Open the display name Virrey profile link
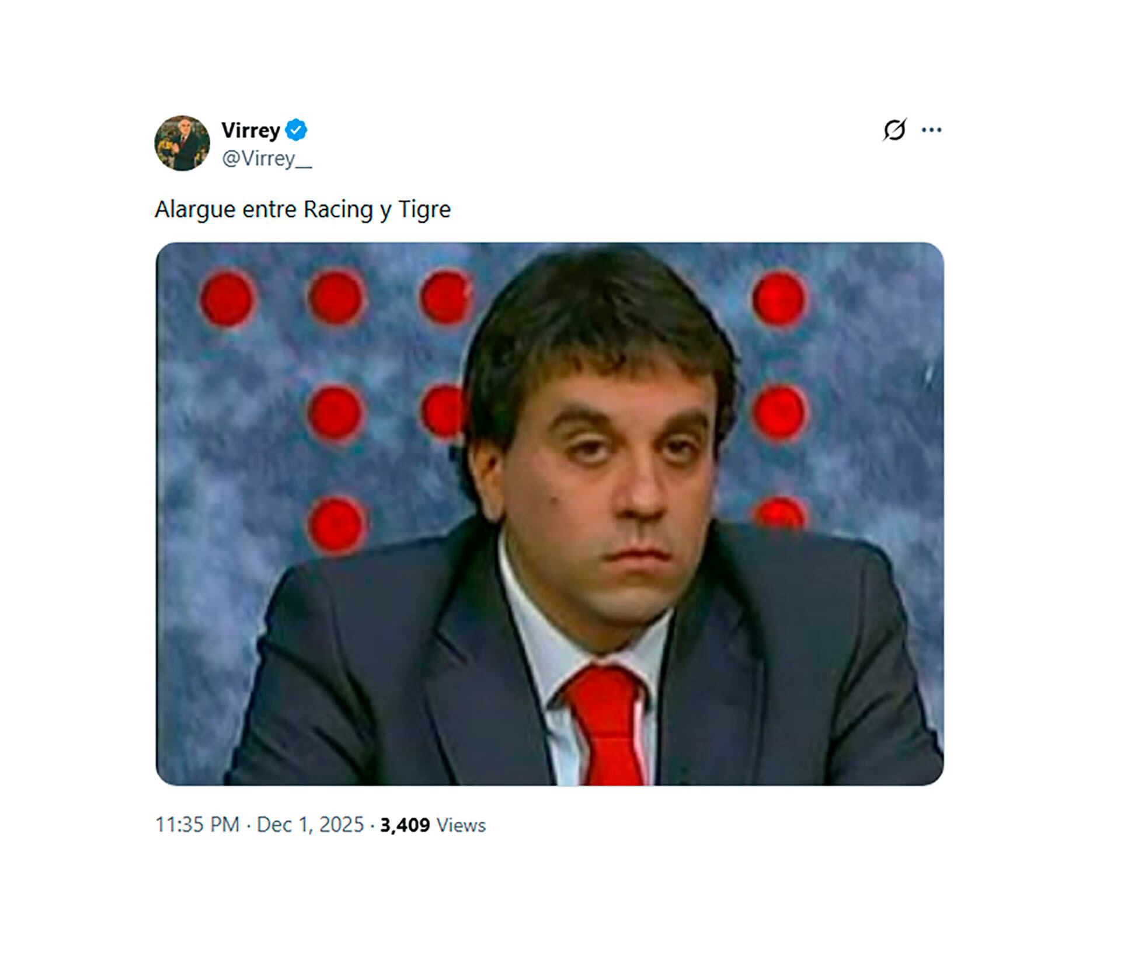 coord(250,130)
